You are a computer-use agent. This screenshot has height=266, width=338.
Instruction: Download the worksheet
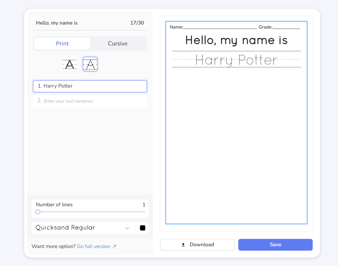[197, 245]
